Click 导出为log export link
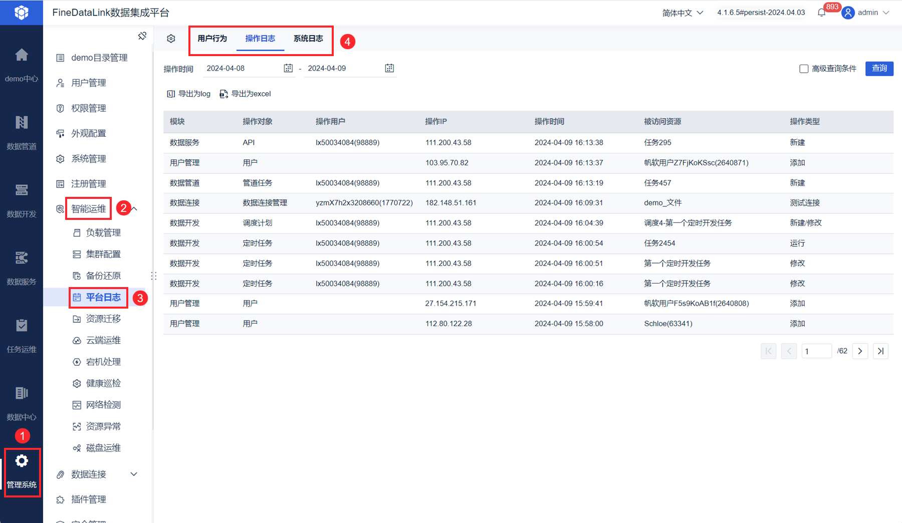The image size is (902, 523). [x=188, y=94]
